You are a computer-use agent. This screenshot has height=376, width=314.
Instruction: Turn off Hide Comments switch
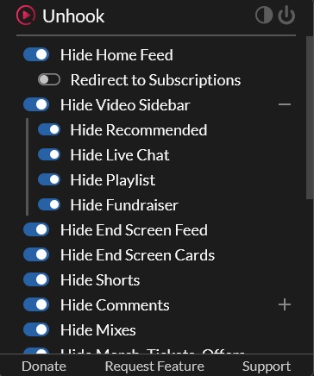[x=36, y=305]
